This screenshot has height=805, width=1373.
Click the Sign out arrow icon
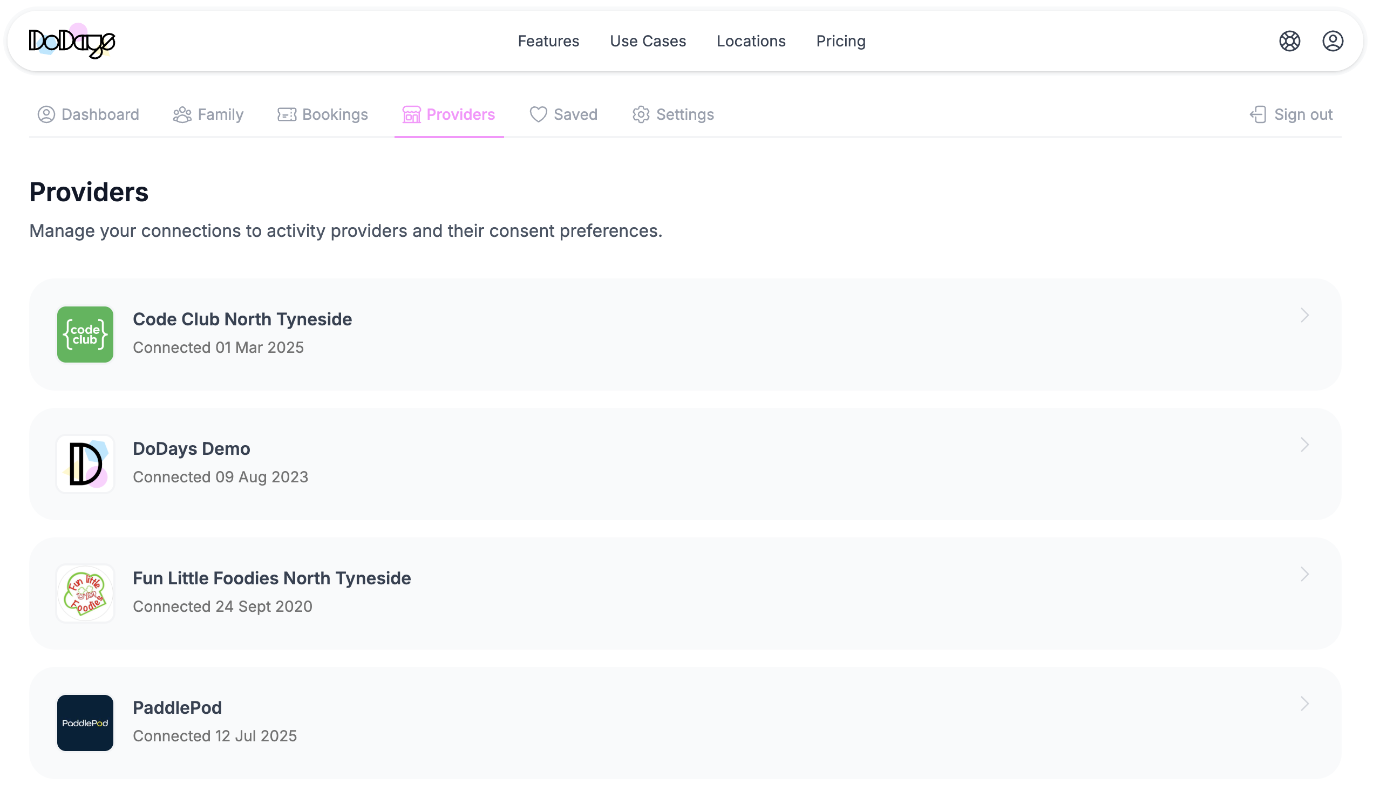(1258, 114)
